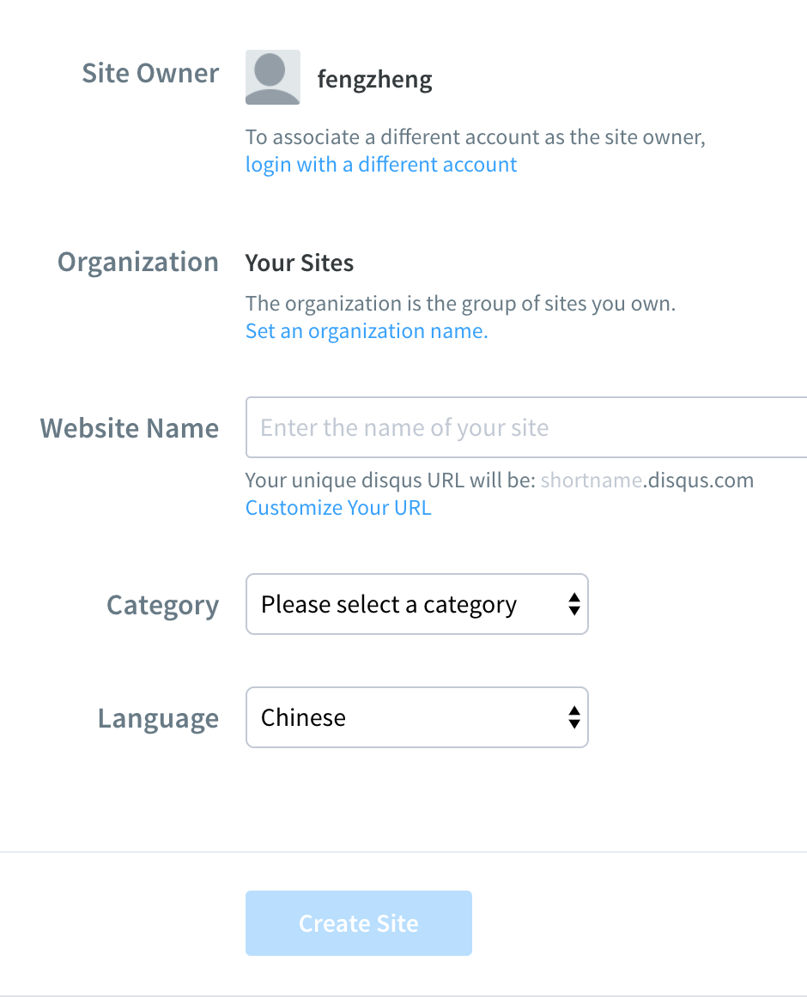The width and height of the screenshot is (807, 997).
Task: Click the Organization label
Action: (138, 263)
